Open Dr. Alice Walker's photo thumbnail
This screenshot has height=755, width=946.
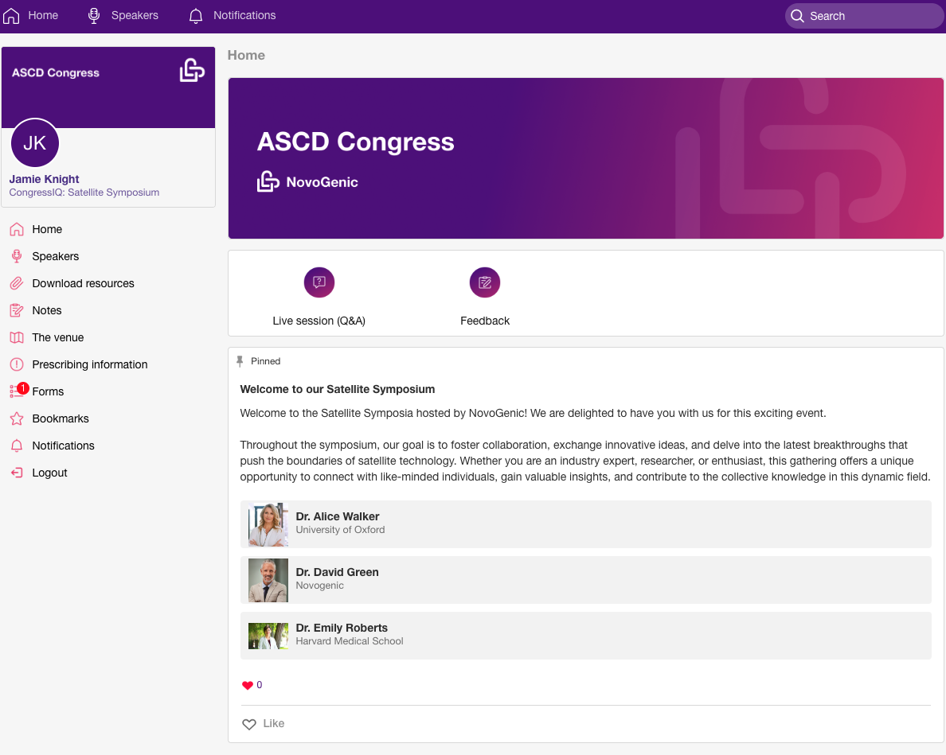[268, 524]
